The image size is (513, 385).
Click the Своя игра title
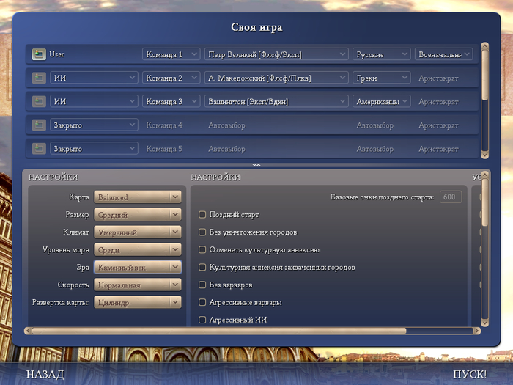click(x=256, y=27)
